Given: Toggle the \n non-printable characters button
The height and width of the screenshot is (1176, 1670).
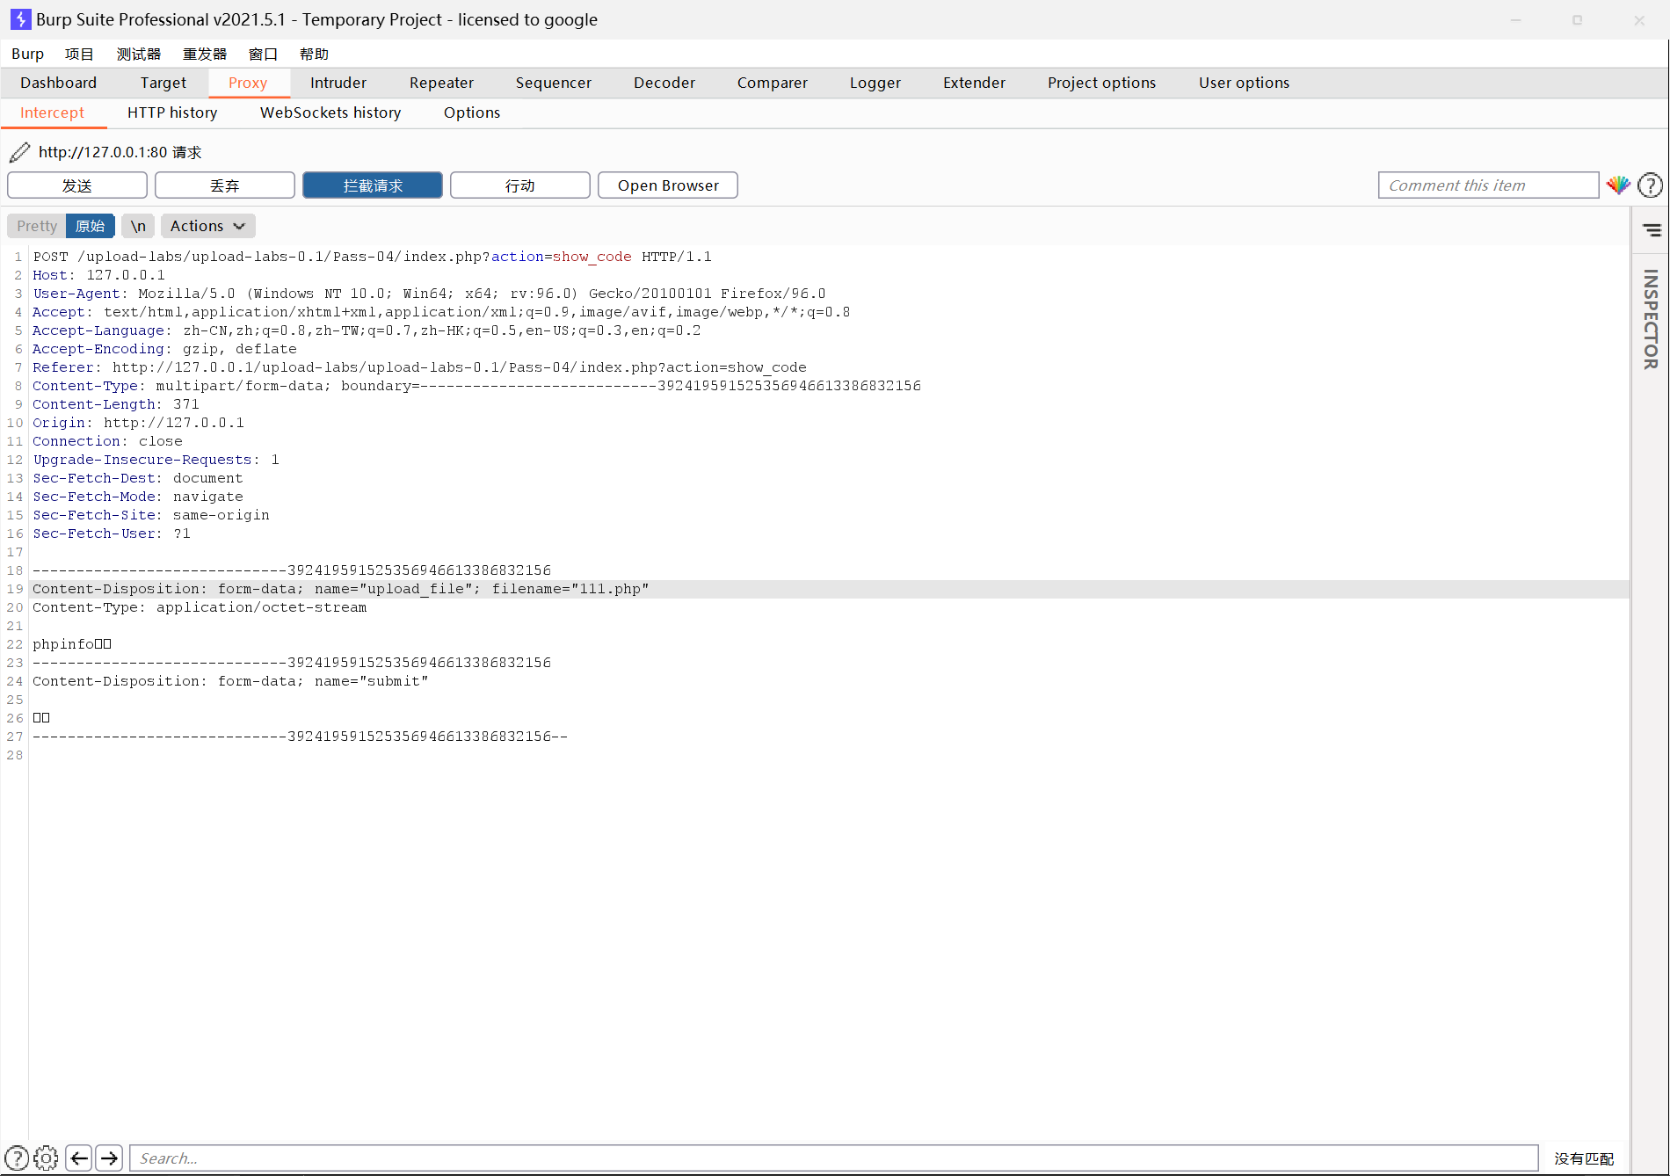Looking at the screenshot, I should click(138, 226).
